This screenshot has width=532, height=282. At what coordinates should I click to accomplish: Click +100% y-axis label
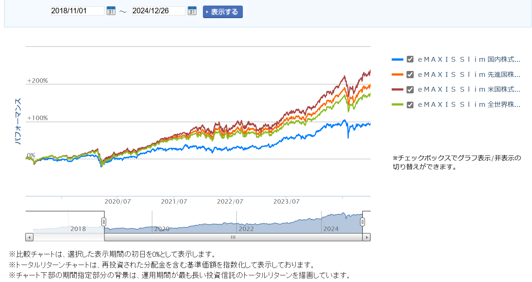(37, 118)
